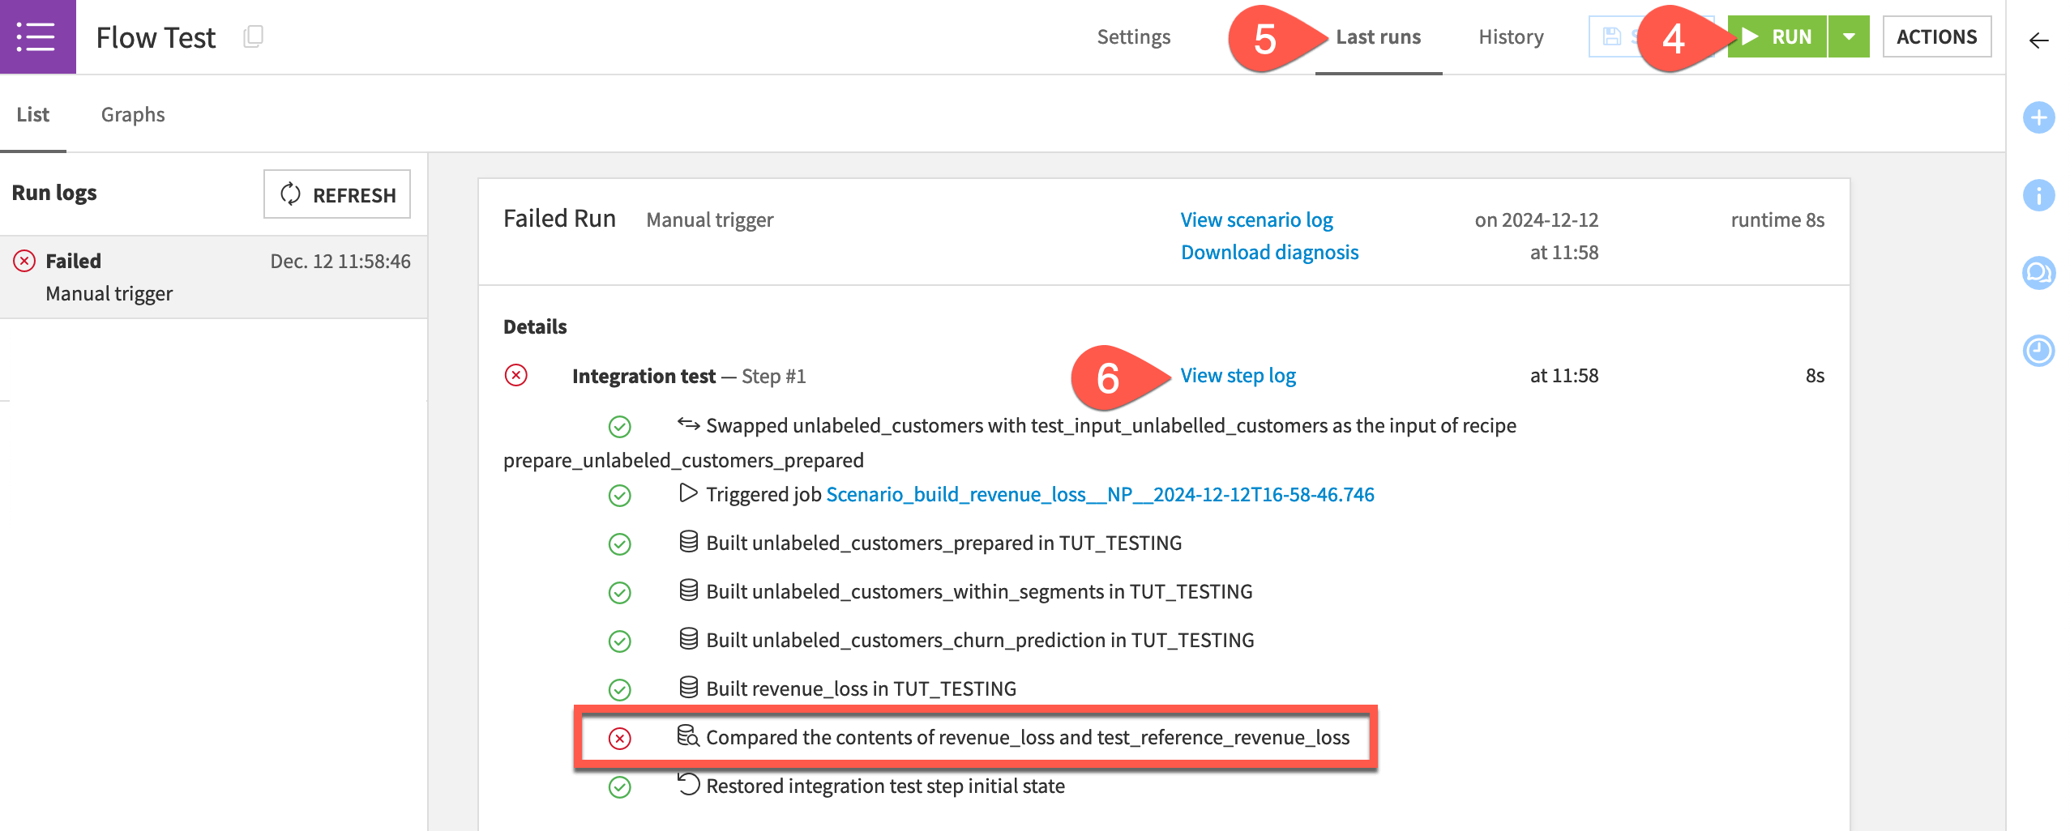Expand the RUN button dropdown arrow

(1849, 37)
